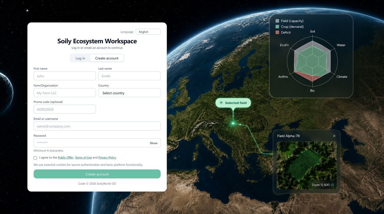This screenshot has width=384, height=214.
Task: Click the Climate axis label on radar chart
Action: pyautogui.click(x=342, y=77)
